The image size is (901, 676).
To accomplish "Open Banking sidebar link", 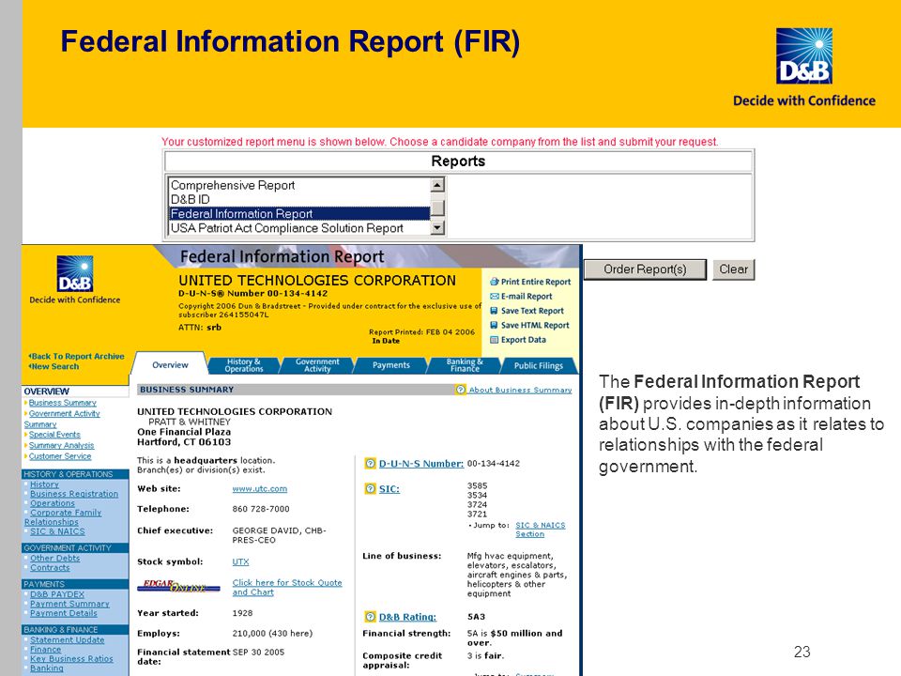I will (47, 668).
